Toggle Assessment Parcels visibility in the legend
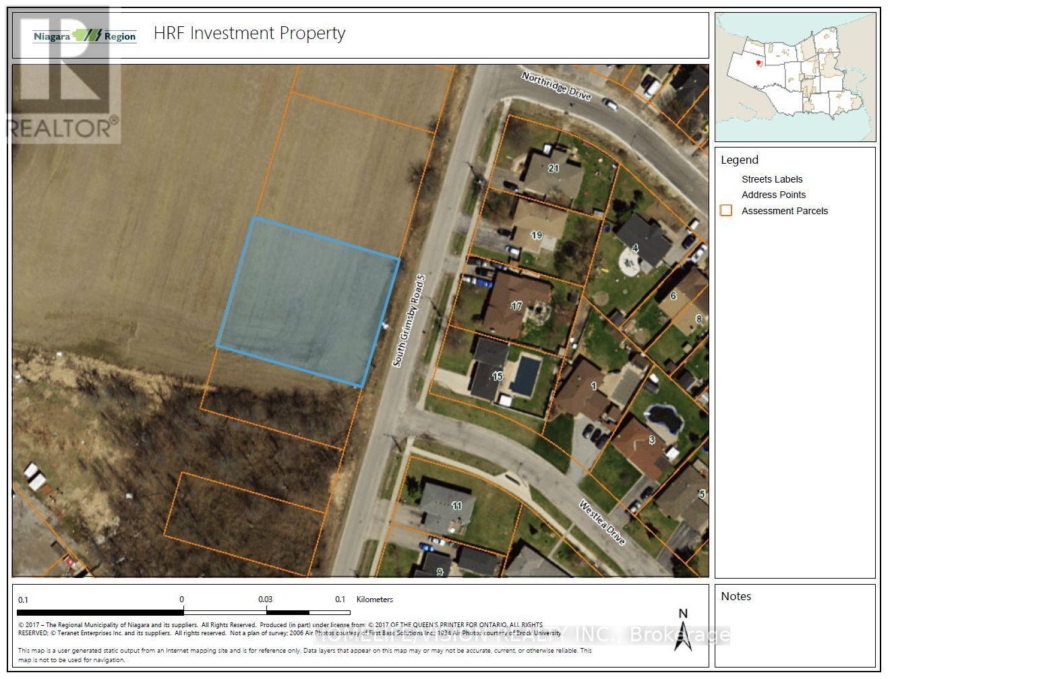 pyautogui.click(x=785, y=211)
